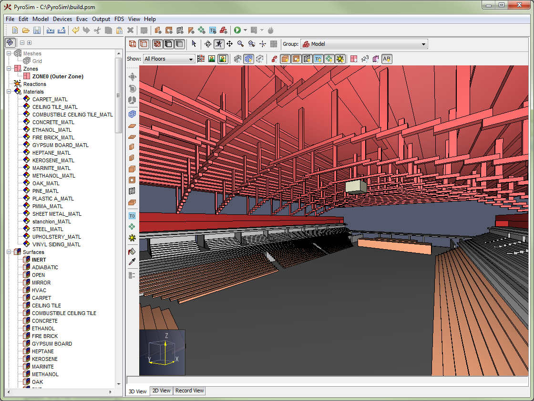This screenshot has height=401, width=534.
Task: Click the Run FDS green play icon
Action: coord(237,31)
